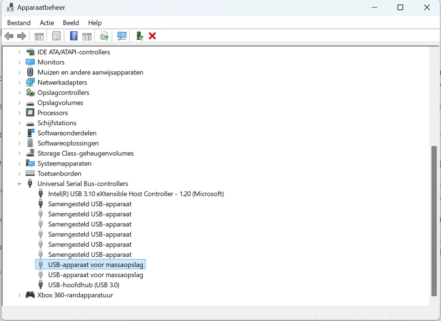Click scan for hardware changes monitor icon

point(122,36)
